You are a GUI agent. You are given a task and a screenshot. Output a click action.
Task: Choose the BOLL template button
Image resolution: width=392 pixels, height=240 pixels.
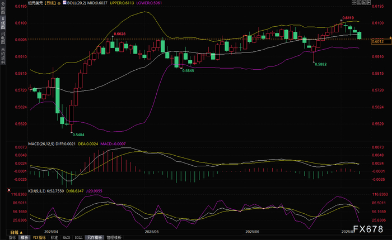pos(78,238)
